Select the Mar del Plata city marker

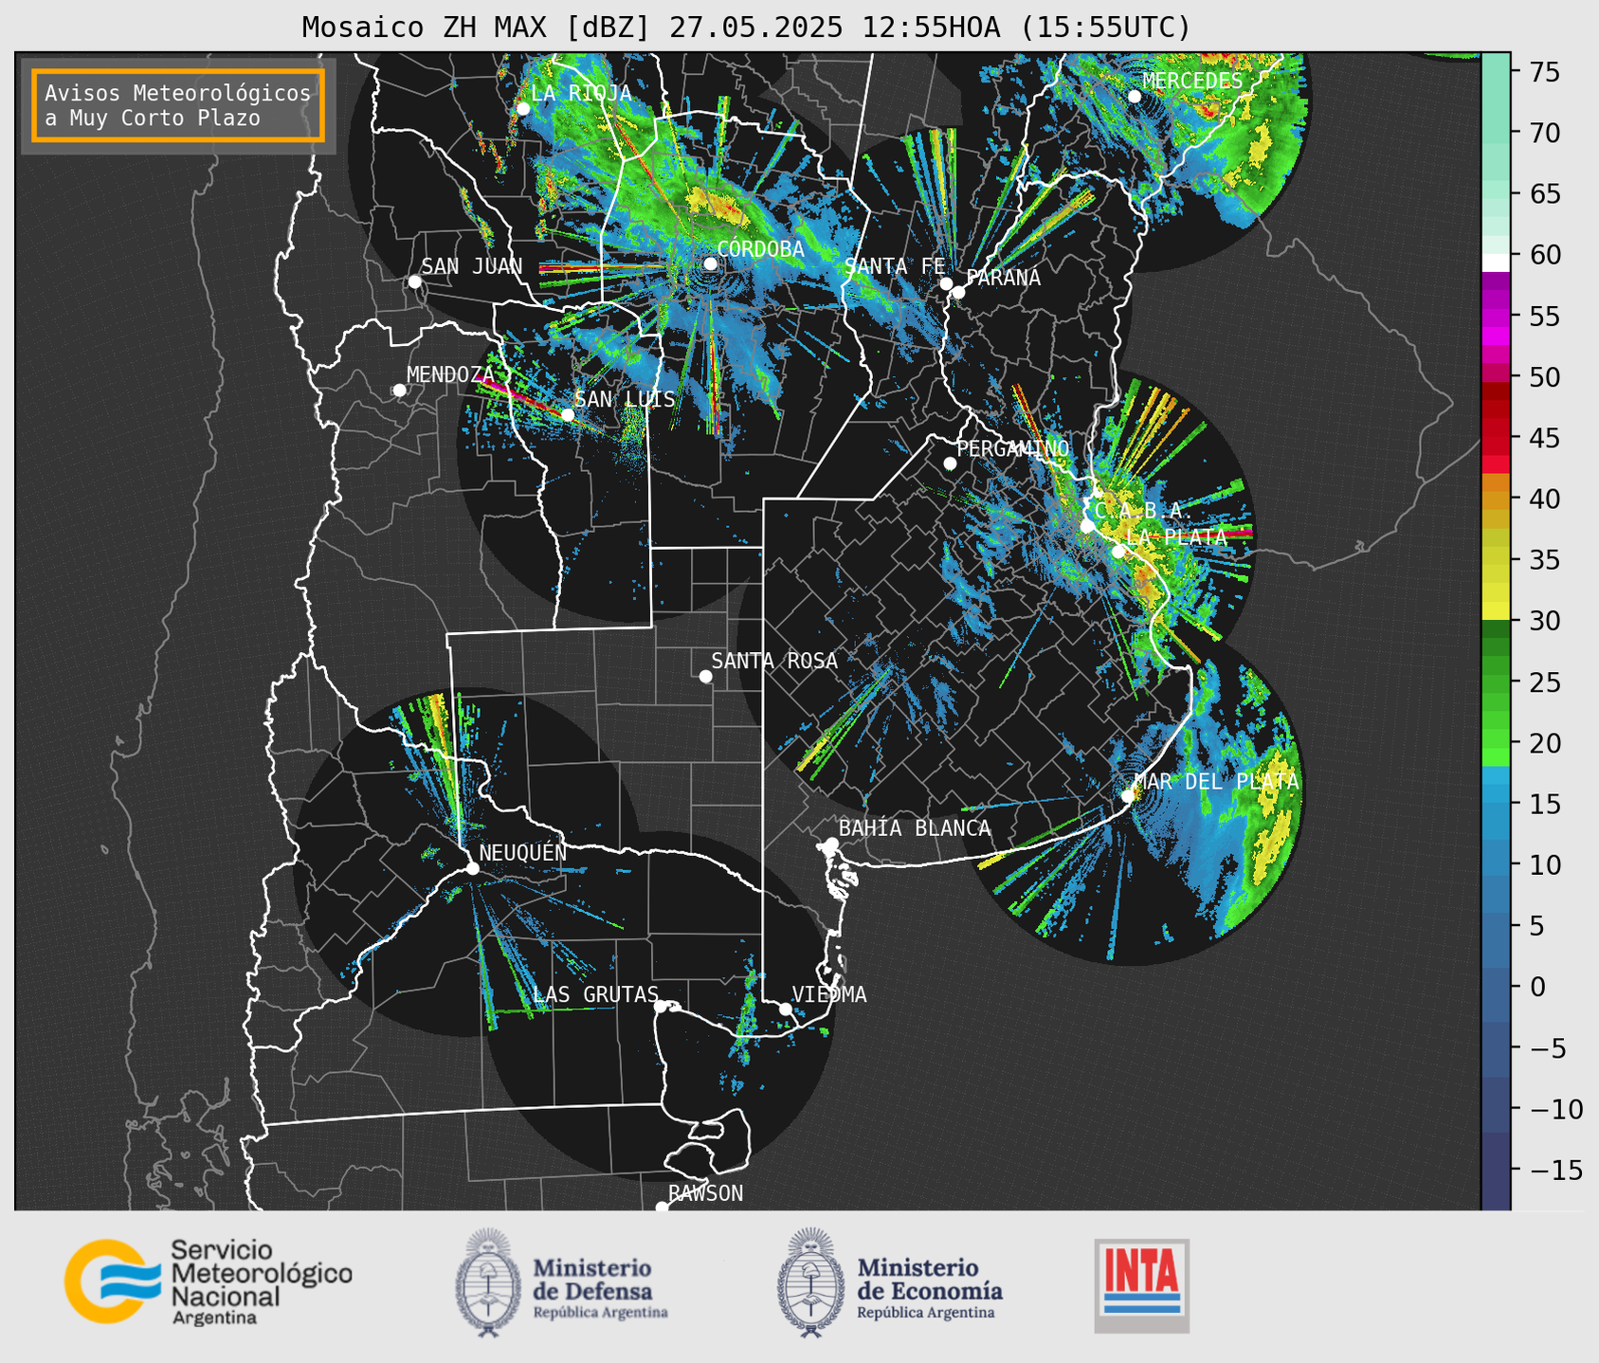(1128, 796)
